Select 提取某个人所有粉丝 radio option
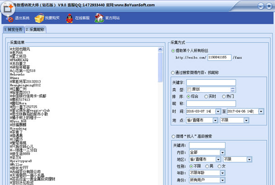 click(173, 51)
